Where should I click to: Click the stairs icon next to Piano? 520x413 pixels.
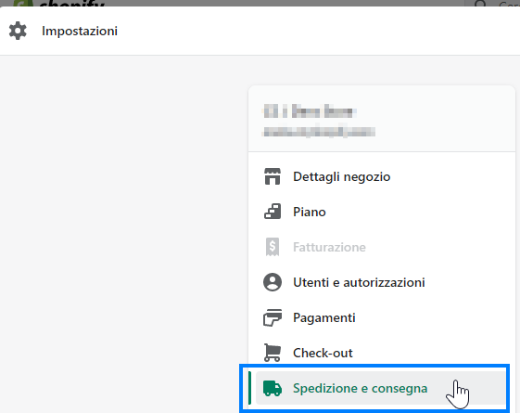pyautogui.click(x=273, y=212)
